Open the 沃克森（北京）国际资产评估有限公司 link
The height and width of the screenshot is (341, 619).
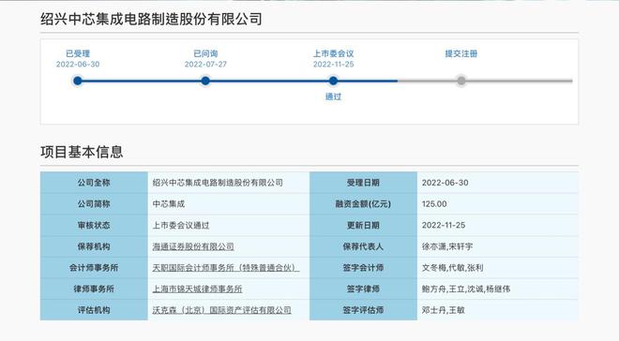[x=222, y=310]
